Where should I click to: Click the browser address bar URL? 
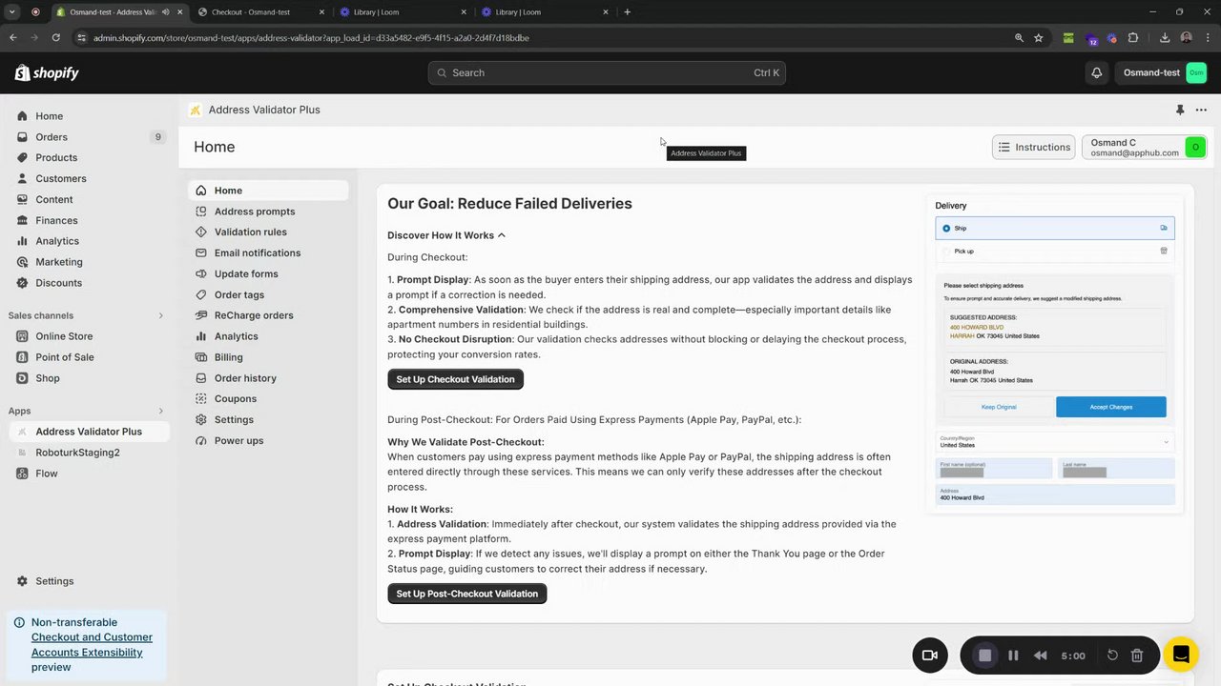(311, 37)
